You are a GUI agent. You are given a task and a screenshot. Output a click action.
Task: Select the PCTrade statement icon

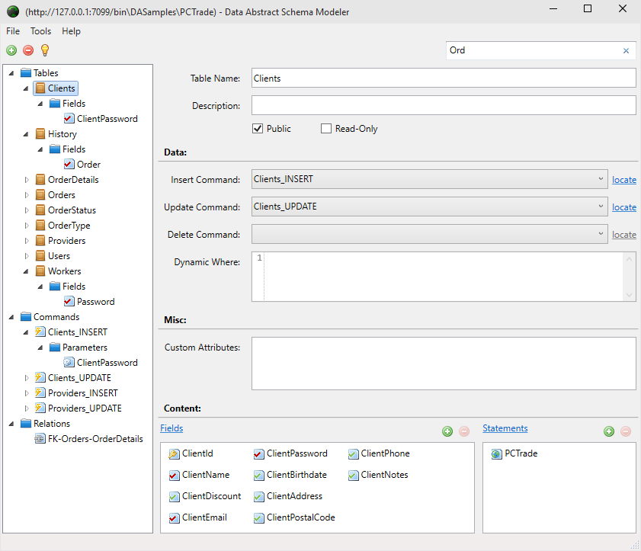pyautogui.click(x=497, y=453)
